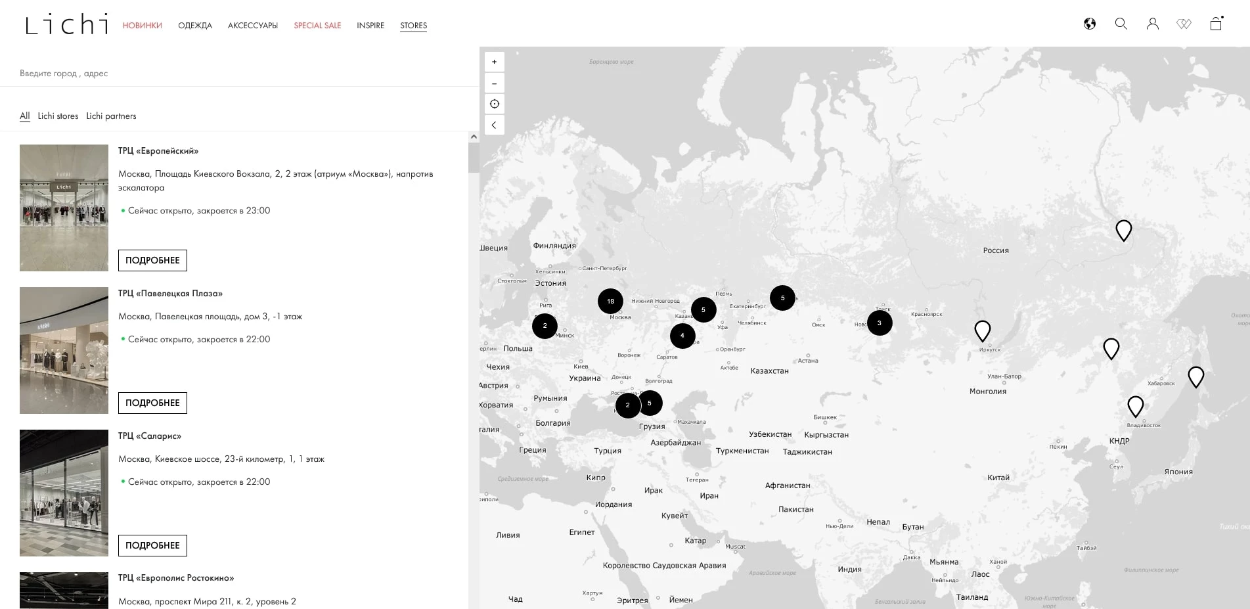Zoom out on the map
The width and height of the screenshot is (1250, 609).
[495, 83]
